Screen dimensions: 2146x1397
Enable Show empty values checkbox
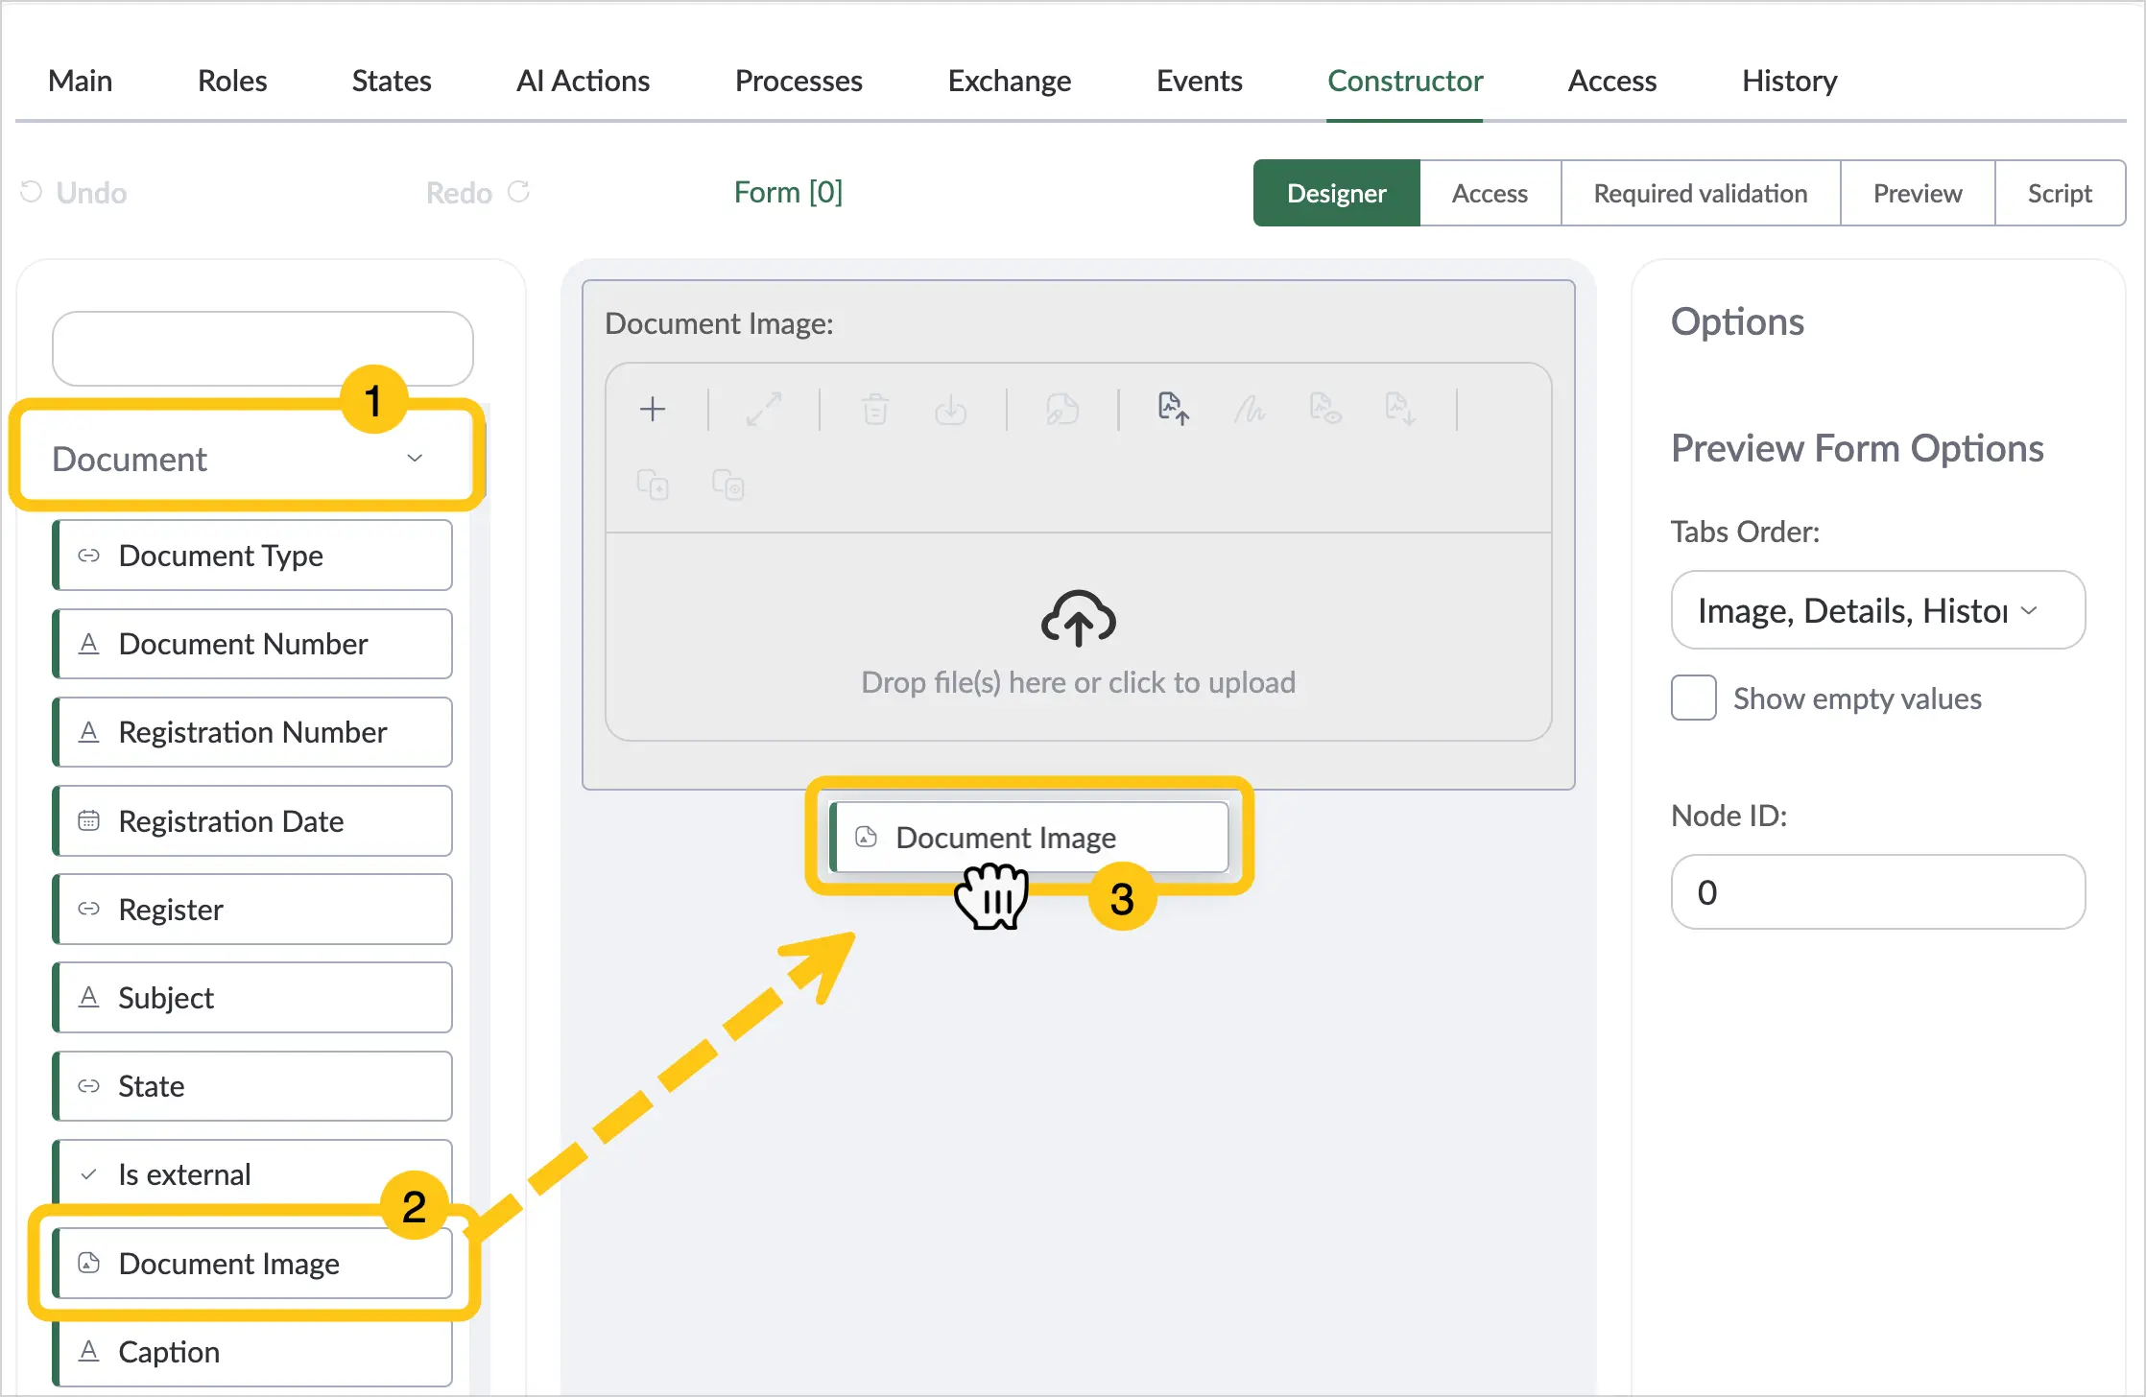click(1694, 698)
